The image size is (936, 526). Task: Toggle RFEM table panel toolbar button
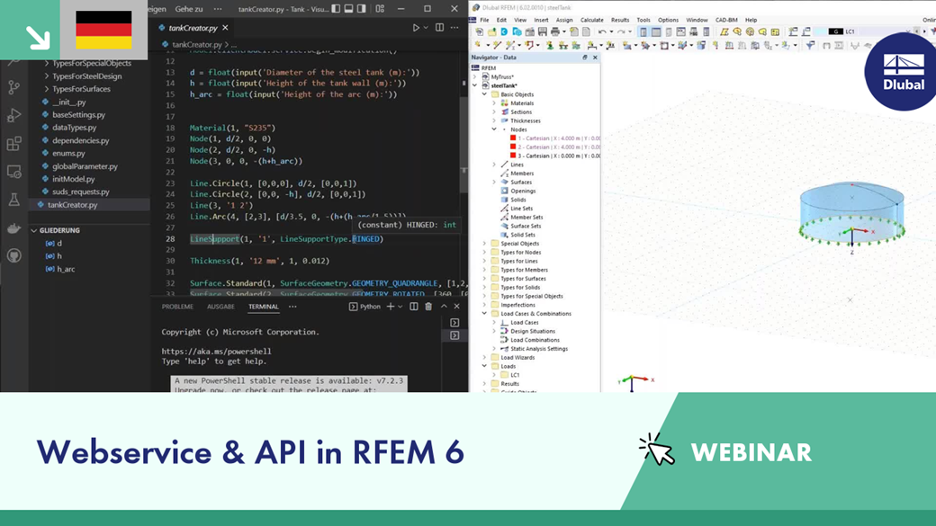point(656,31)
